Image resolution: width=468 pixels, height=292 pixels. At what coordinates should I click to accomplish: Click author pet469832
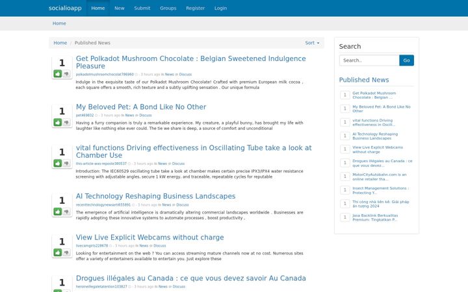(x=84, y=116)
